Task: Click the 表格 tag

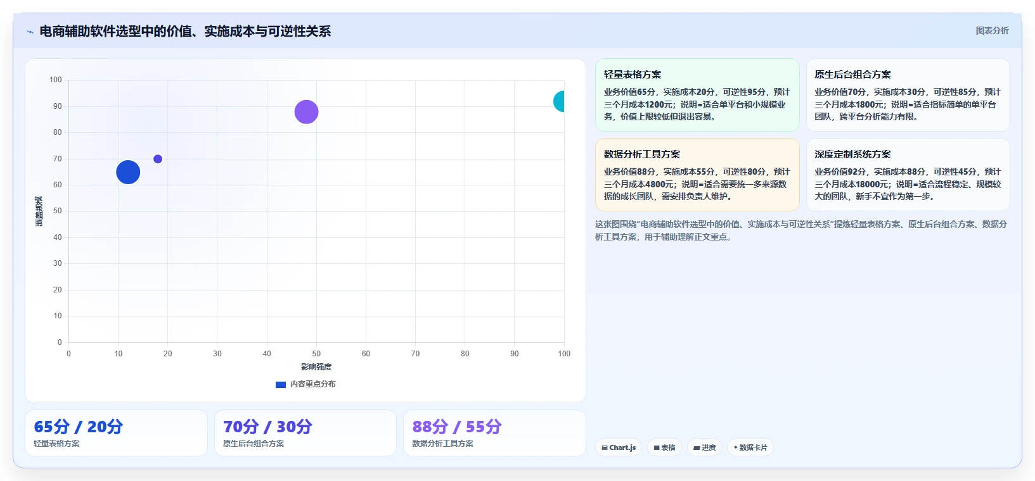Action: coord(664,447)
